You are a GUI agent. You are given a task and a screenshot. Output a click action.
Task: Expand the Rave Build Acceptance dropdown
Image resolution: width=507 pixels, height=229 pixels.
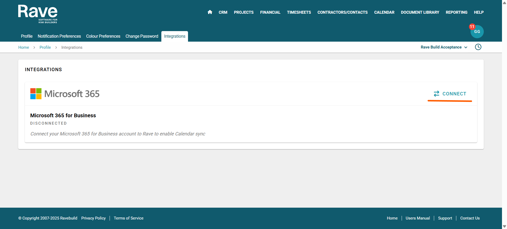[x=444, y=47]
